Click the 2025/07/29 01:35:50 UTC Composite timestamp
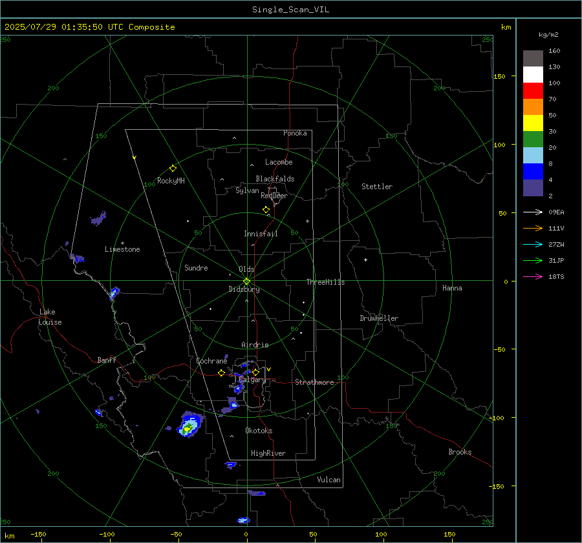 click(x=90, y=26)
